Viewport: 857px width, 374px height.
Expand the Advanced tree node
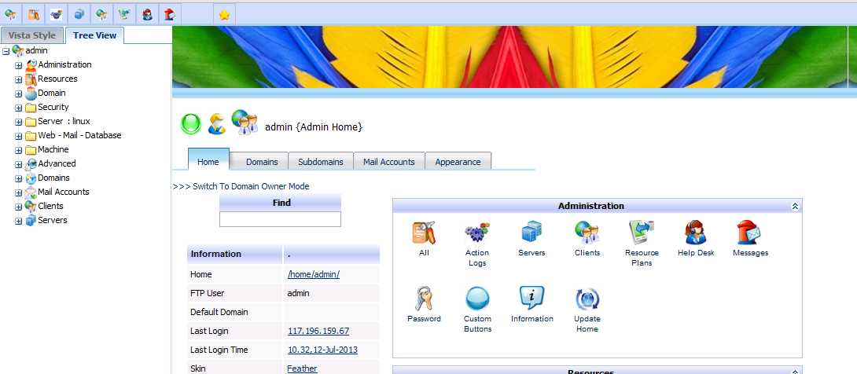click(19, 164)
